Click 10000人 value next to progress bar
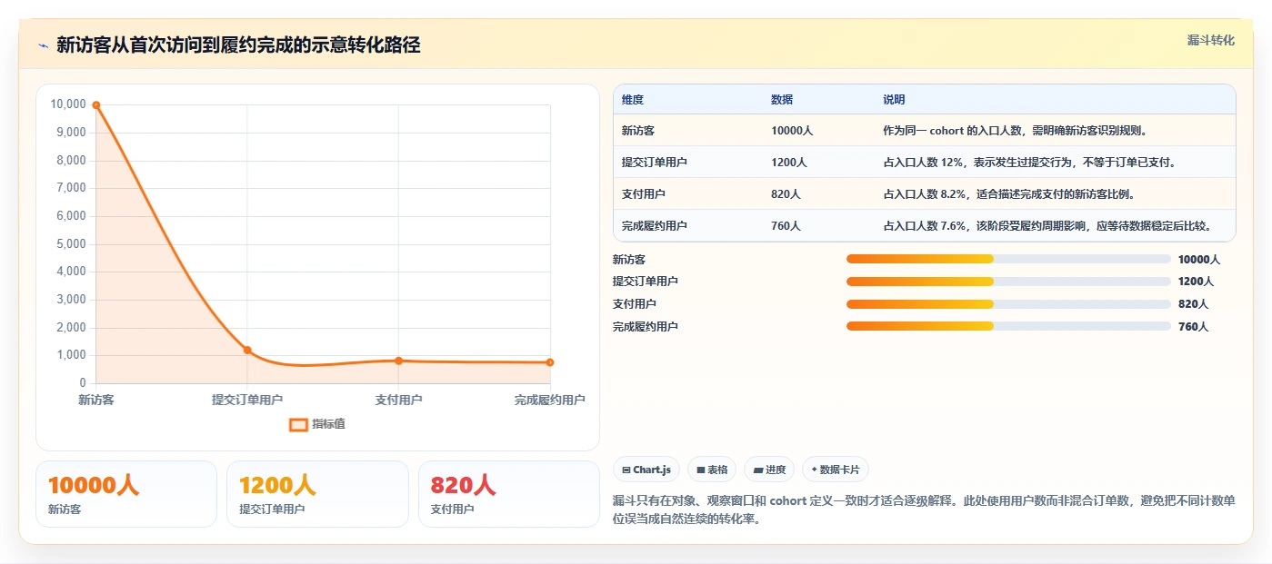1272x564 pixels. (1199, 260)
